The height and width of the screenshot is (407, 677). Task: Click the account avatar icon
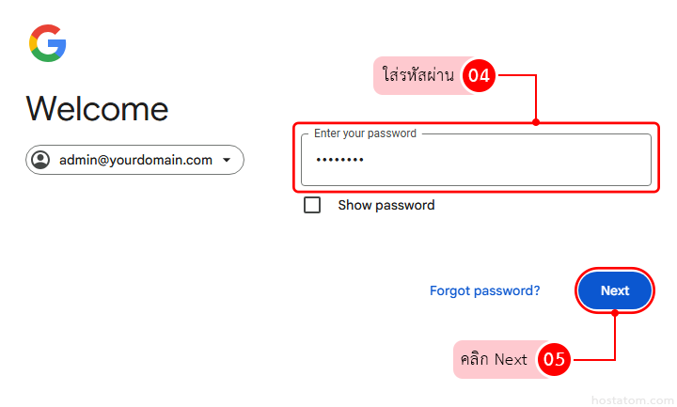click(x=40, y=160)
